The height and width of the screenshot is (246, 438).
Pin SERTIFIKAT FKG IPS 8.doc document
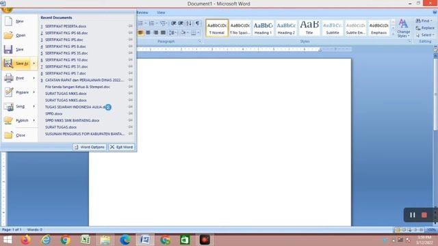click(131, 46)
